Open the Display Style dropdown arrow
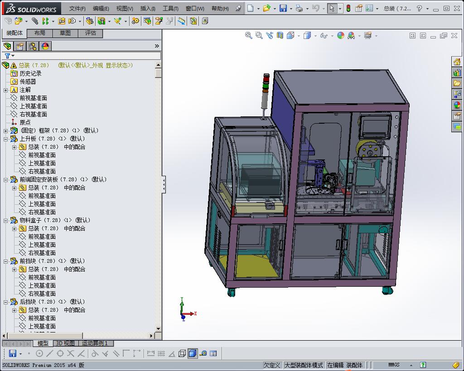The height and width of the screenshot is (371, 464). 315,36
